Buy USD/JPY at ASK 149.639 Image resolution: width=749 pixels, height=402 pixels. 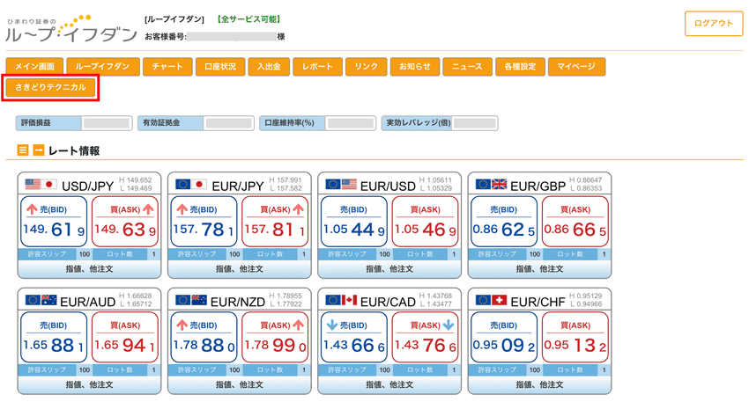(125, 222)
